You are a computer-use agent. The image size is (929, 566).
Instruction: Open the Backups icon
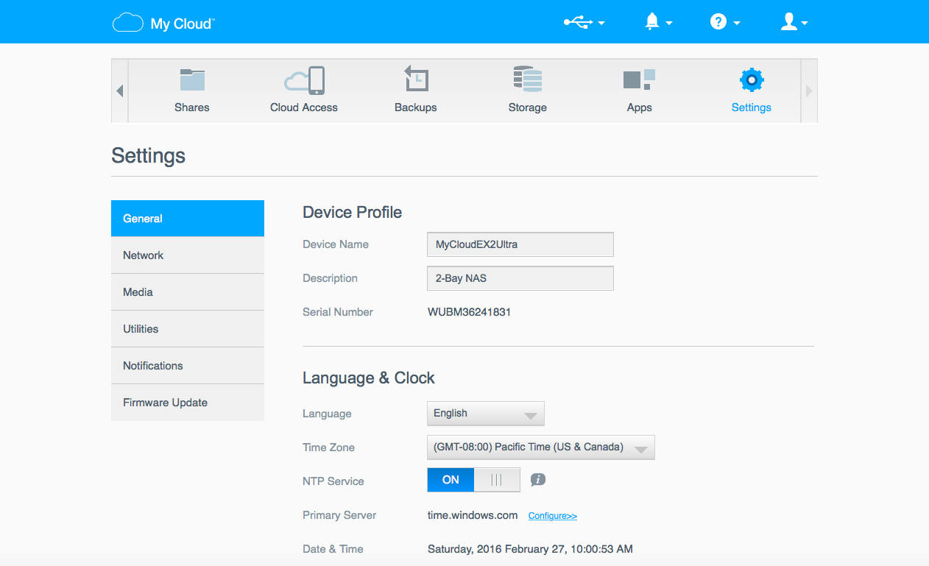(416, 79)
